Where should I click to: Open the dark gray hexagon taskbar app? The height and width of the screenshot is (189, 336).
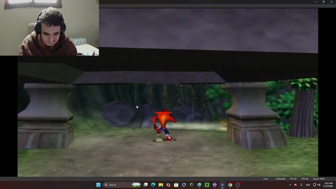point(192,185)
